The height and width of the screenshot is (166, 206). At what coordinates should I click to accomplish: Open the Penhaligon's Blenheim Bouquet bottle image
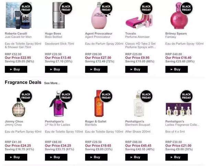tap(139, 103)
